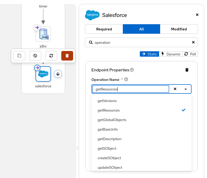This screenshot has width=207, height=178.
Task: Delete Endpoint Properties via its trash icon
Action: 187,70
